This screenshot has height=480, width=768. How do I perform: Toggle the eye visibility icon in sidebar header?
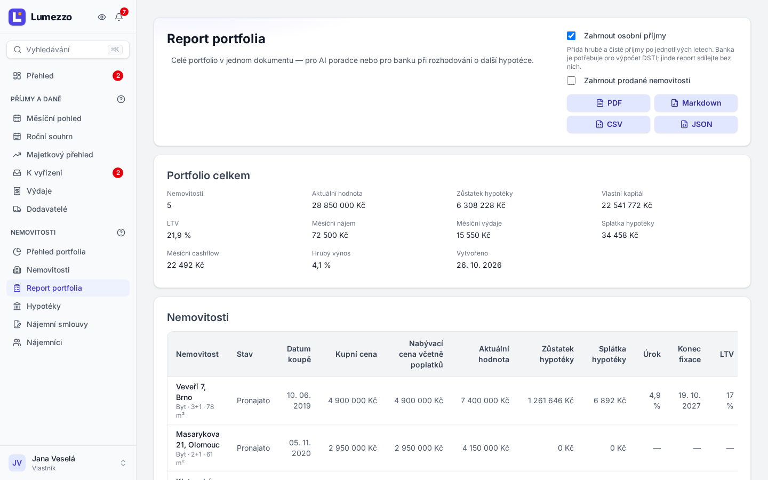(x=102, y=17)
